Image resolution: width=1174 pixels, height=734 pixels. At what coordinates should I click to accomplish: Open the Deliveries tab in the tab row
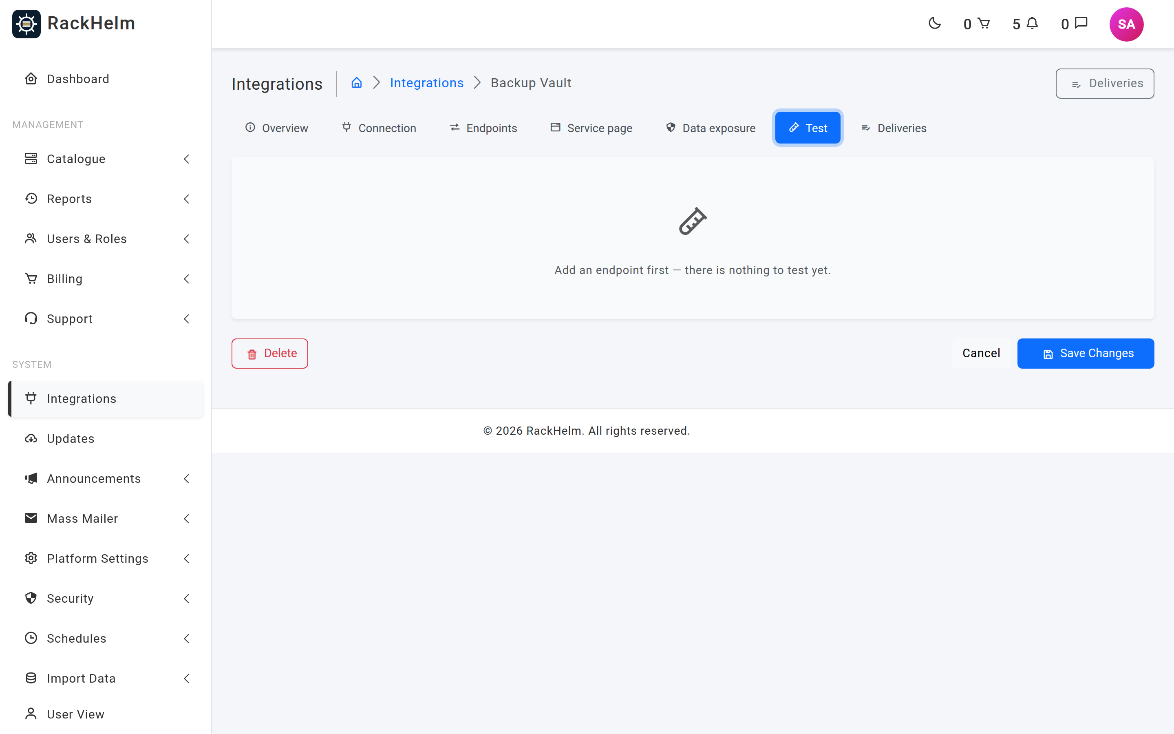point(894,128)
